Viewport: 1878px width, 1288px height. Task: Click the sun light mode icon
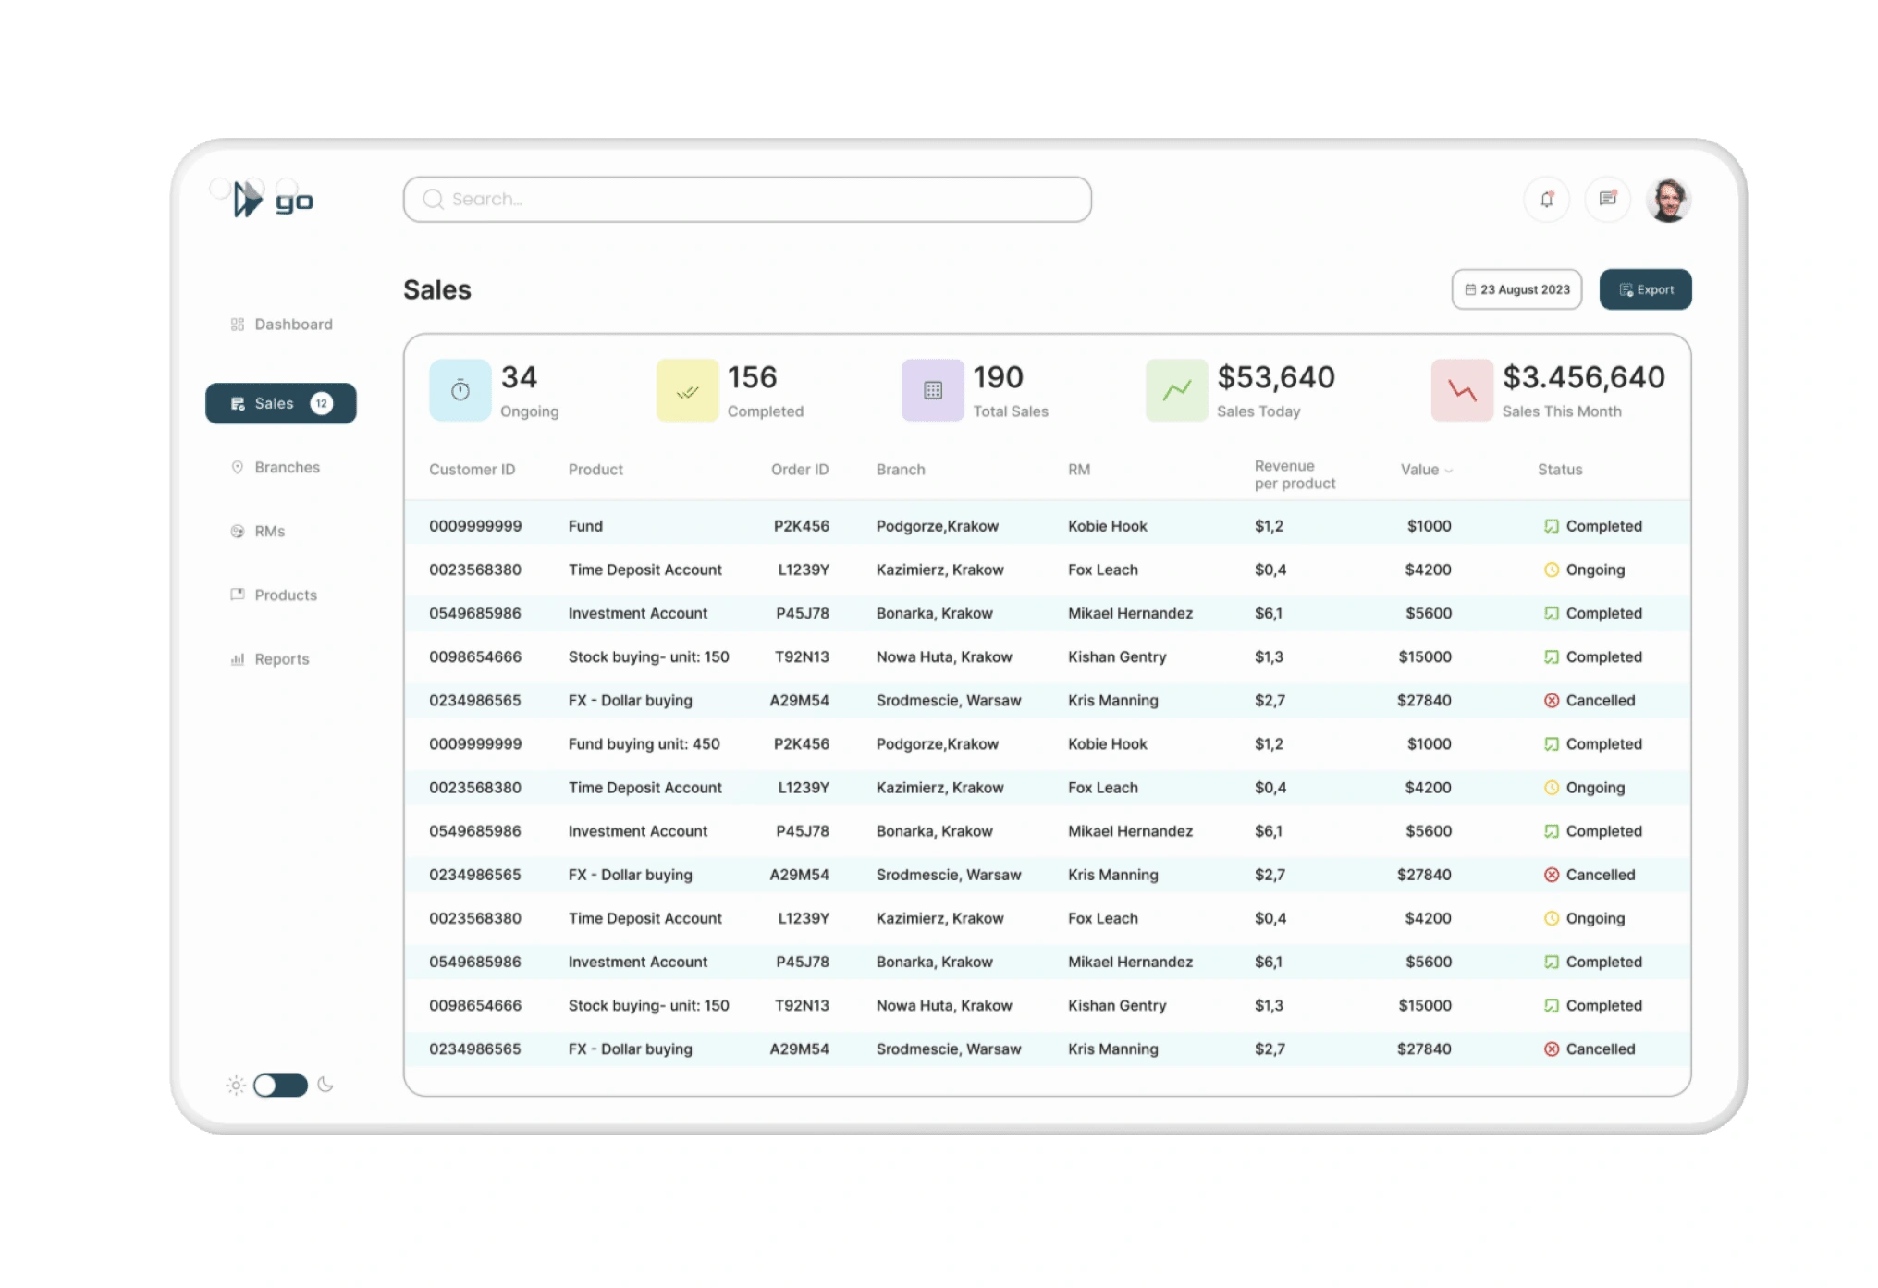click(236, 1085)
